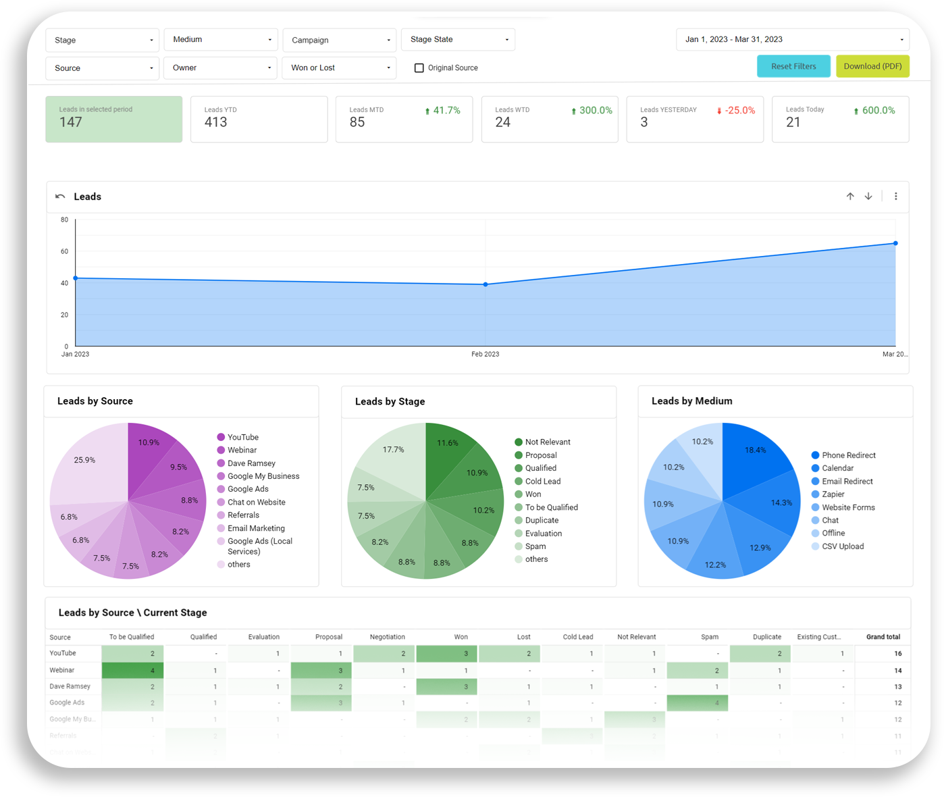Open the Leads chart three-dot options menu

pos(896,196)
